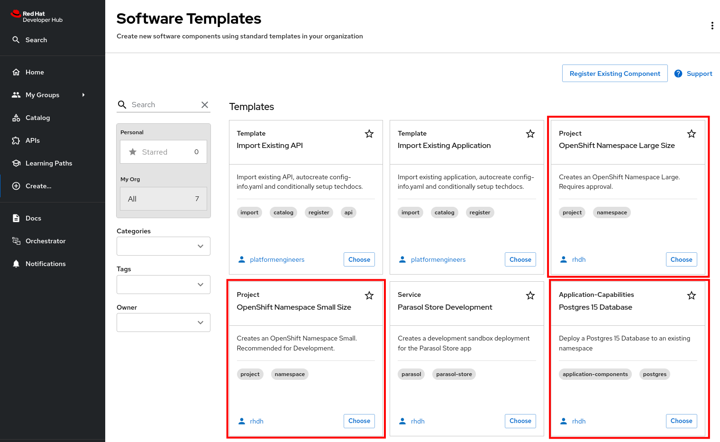Click the Support question mark icon
The image size is (720, 442).
coord(678,74)
